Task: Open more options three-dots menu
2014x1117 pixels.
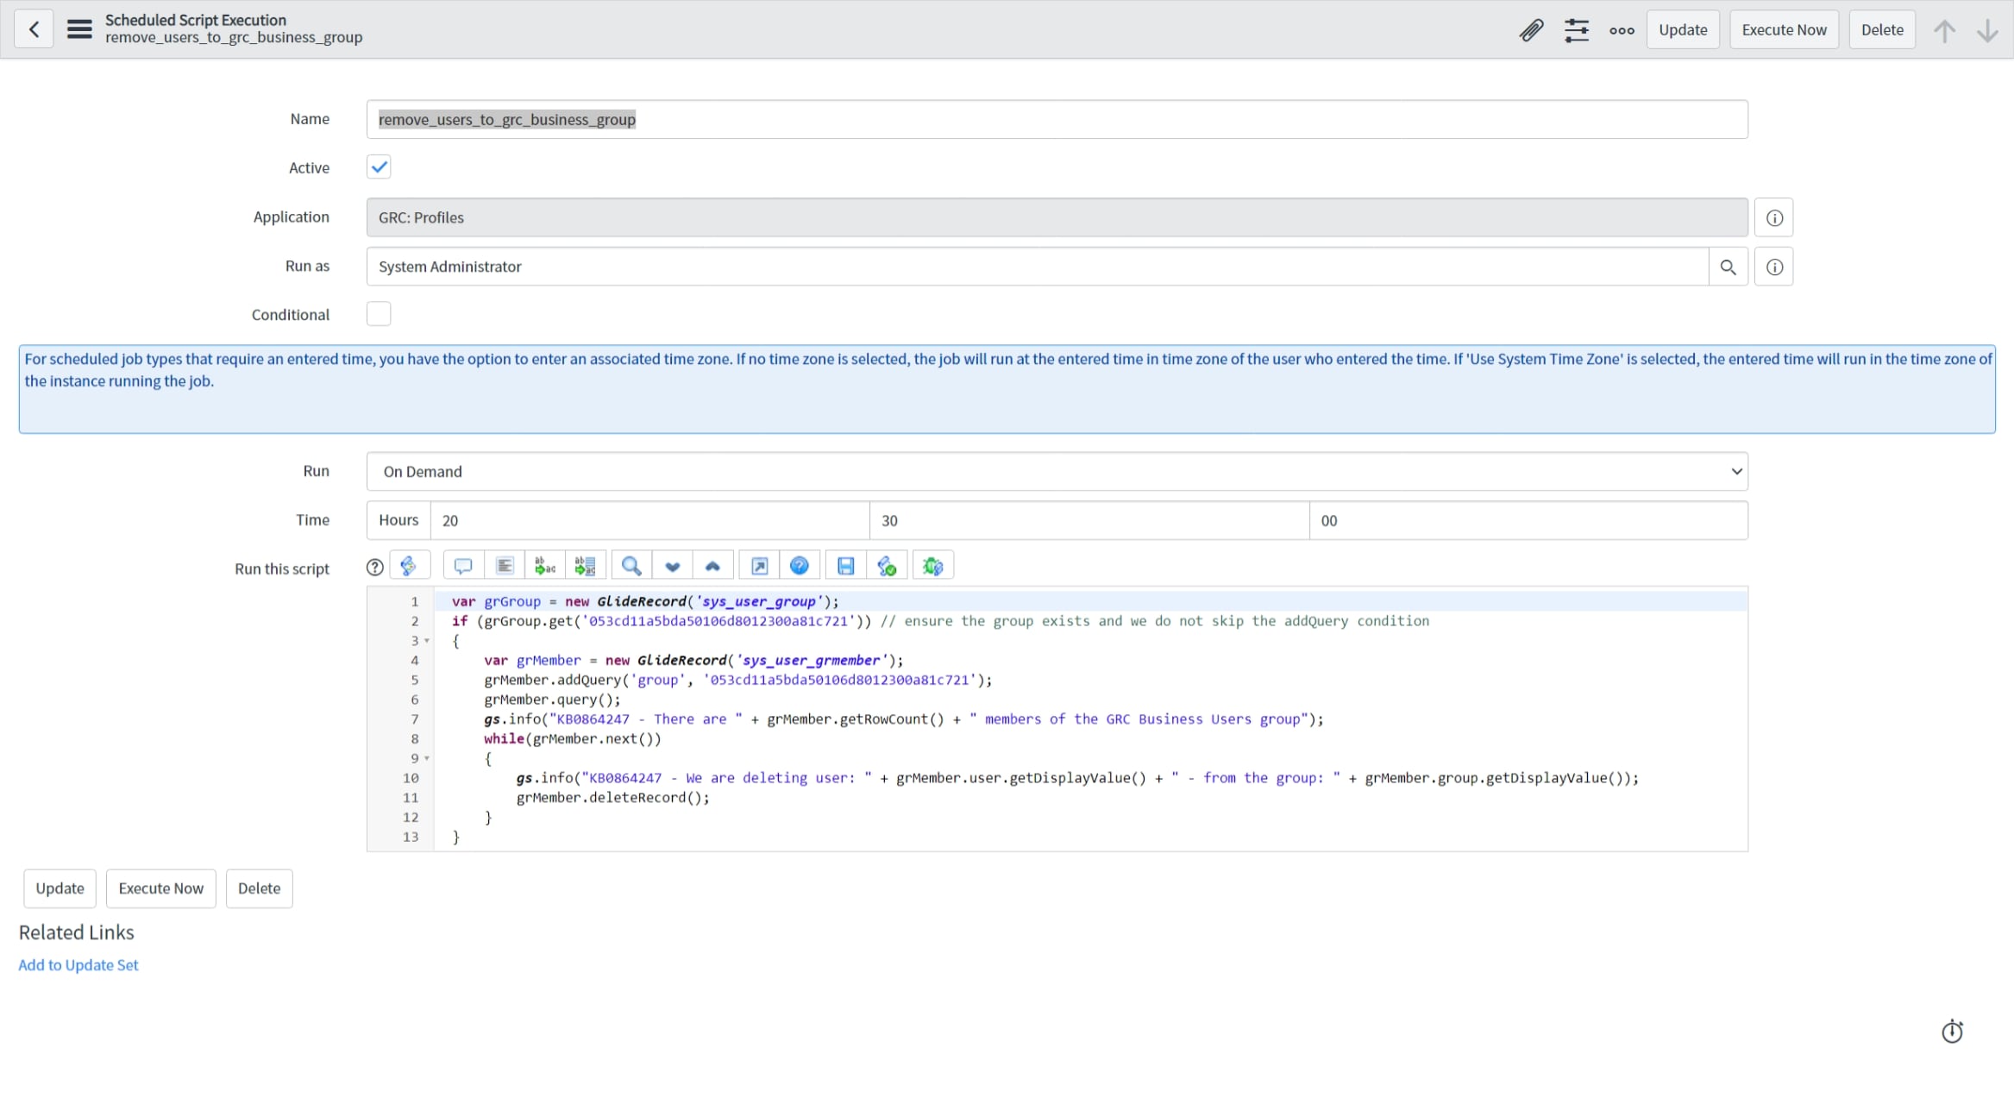Action: [x=1622, y=30]
